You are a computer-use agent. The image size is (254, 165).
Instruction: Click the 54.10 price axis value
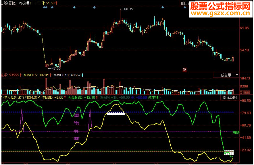click(244, 50)
